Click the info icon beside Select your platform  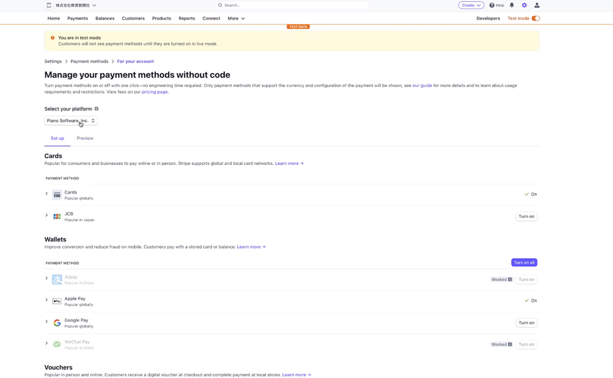[x=97, y=109]
